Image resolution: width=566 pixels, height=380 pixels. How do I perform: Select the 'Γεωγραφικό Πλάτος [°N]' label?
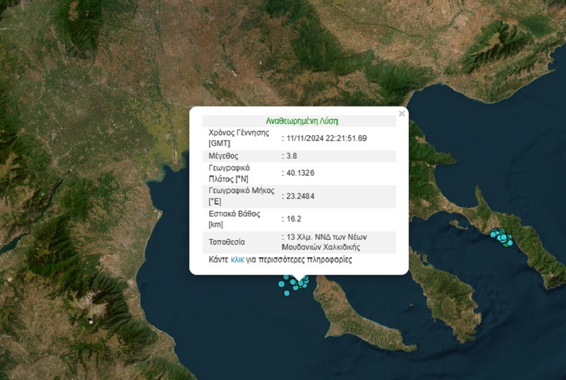[x=229, y=173]
